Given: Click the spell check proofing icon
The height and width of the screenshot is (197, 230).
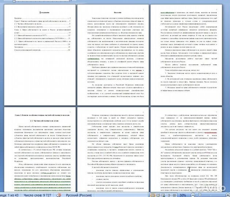Looking at the screenshot, I should tap(58, 194).
